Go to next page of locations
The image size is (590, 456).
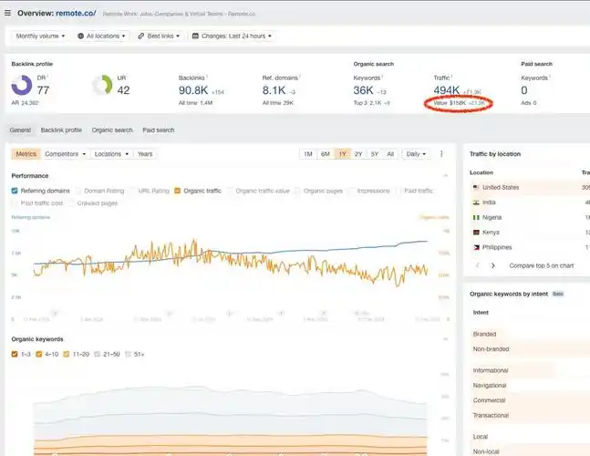click(x=493, y=265)
